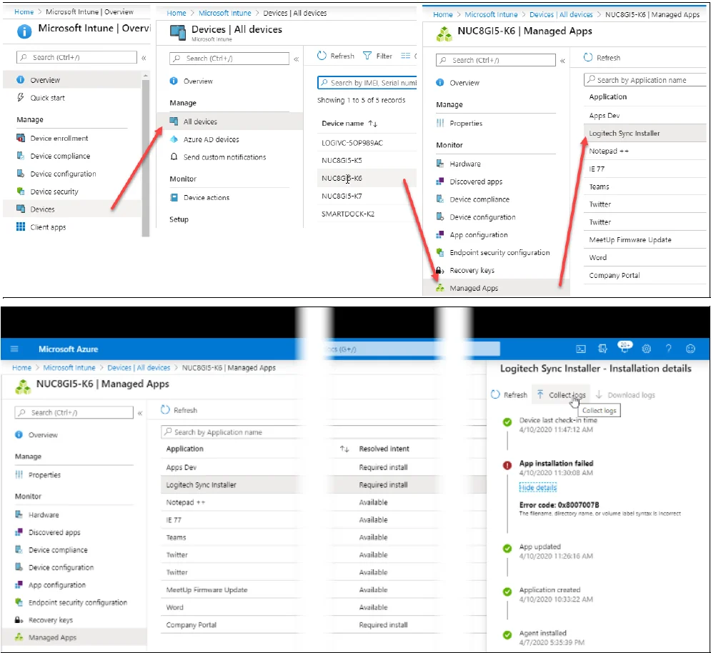Click Refresh in All devices toolbar
This screenshot has width=711, height=653.
coord(336,56)
